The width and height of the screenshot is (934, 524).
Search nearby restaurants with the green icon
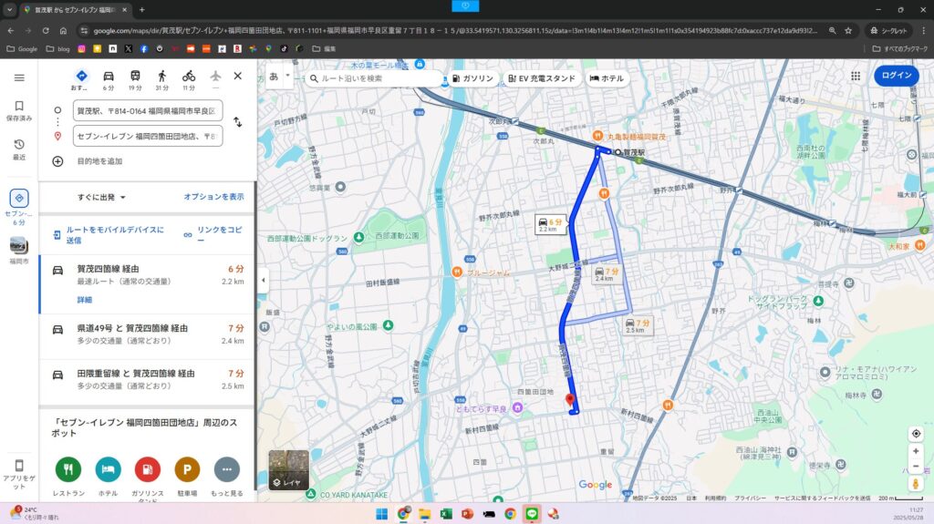(67, 469)
